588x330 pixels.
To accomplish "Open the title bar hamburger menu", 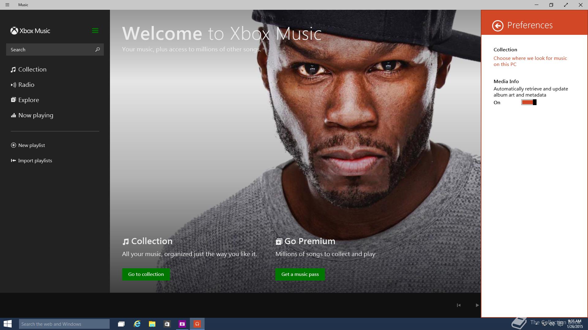I will (7, 5).
